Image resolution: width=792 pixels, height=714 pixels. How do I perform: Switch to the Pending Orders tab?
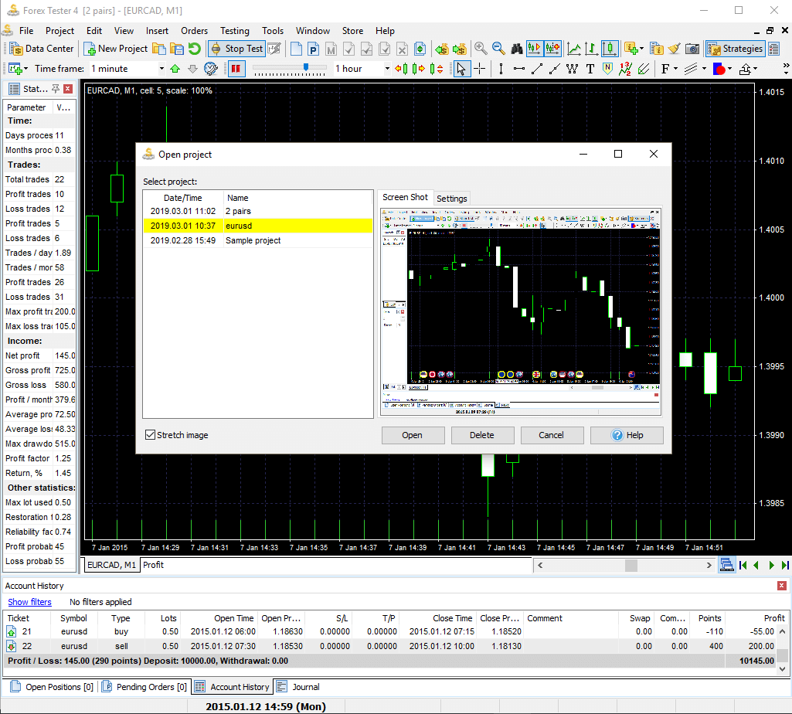coord(144,687)
